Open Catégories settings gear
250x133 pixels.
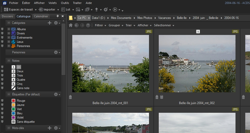[x=56, y=23]
